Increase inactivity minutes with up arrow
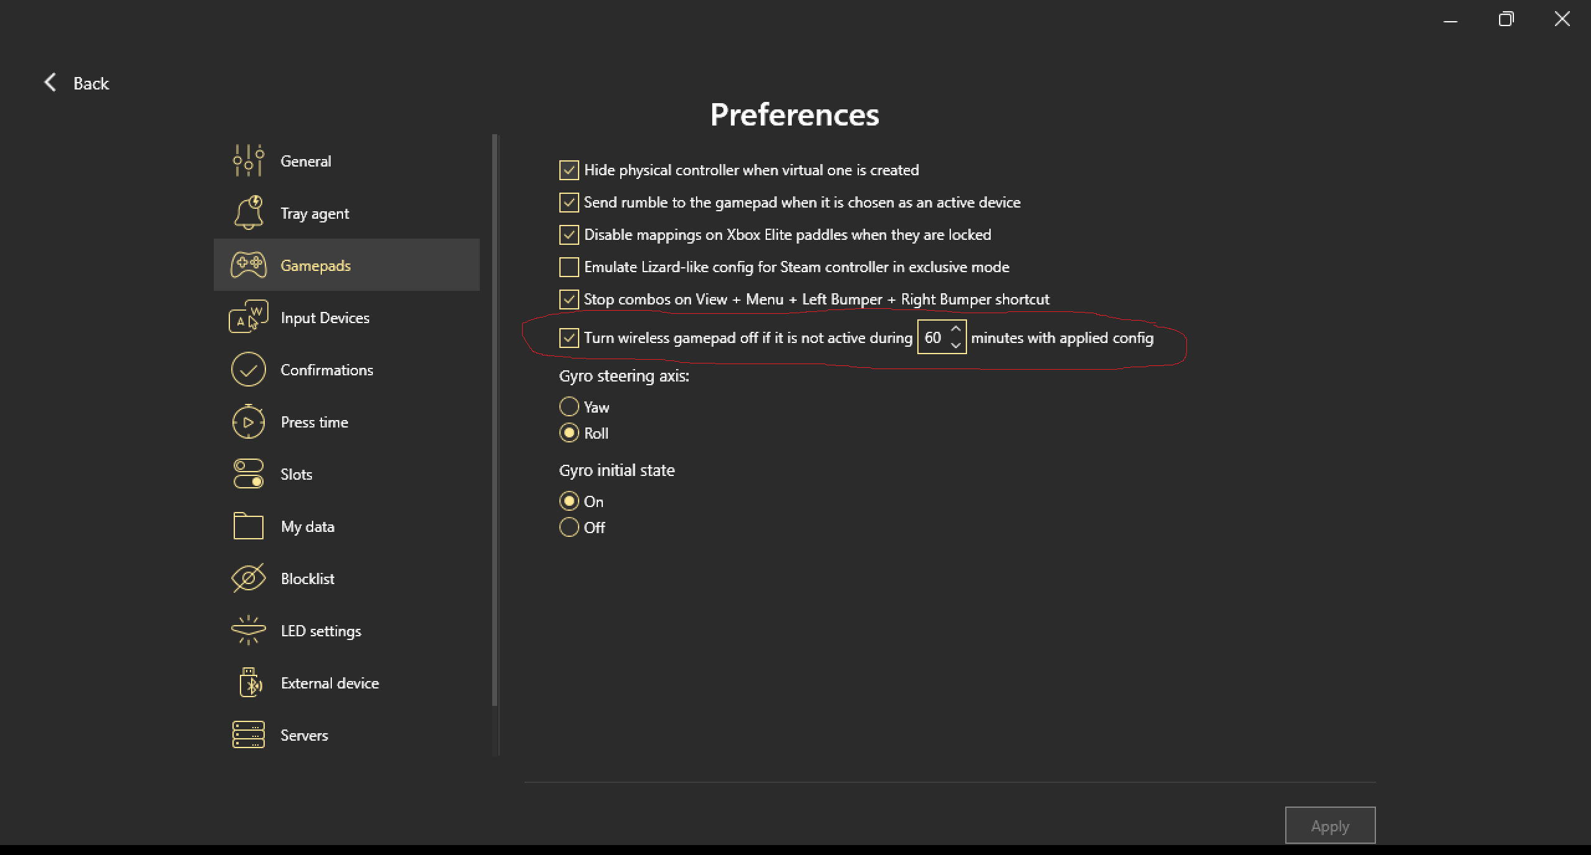The image size is (1591, 855). click(x=956, y=329)
